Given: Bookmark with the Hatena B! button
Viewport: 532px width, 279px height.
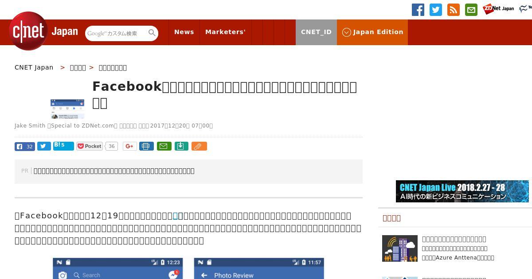Looking at the screenshot, I should [x=63, y=146].
